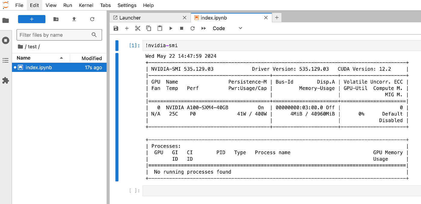Click the Filter files by name field

tap(59, 35)
